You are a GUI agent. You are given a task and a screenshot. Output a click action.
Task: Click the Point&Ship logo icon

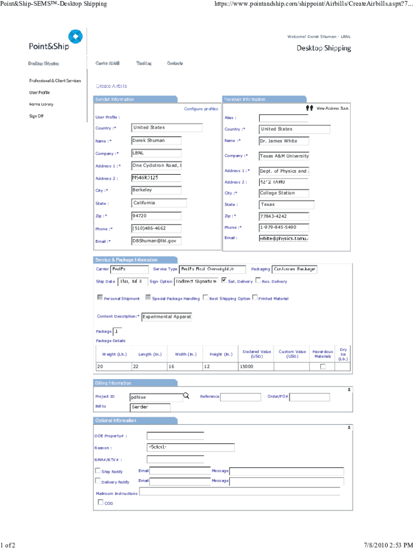pyautogui.click(x=75, y=36)
